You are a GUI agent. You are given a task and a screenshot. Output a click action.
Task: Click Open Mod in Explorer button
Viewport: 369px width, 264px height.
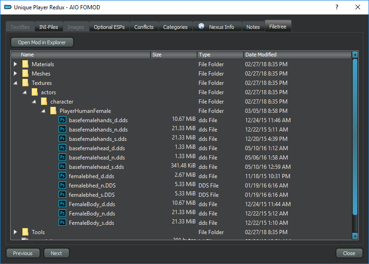(42, 42)
